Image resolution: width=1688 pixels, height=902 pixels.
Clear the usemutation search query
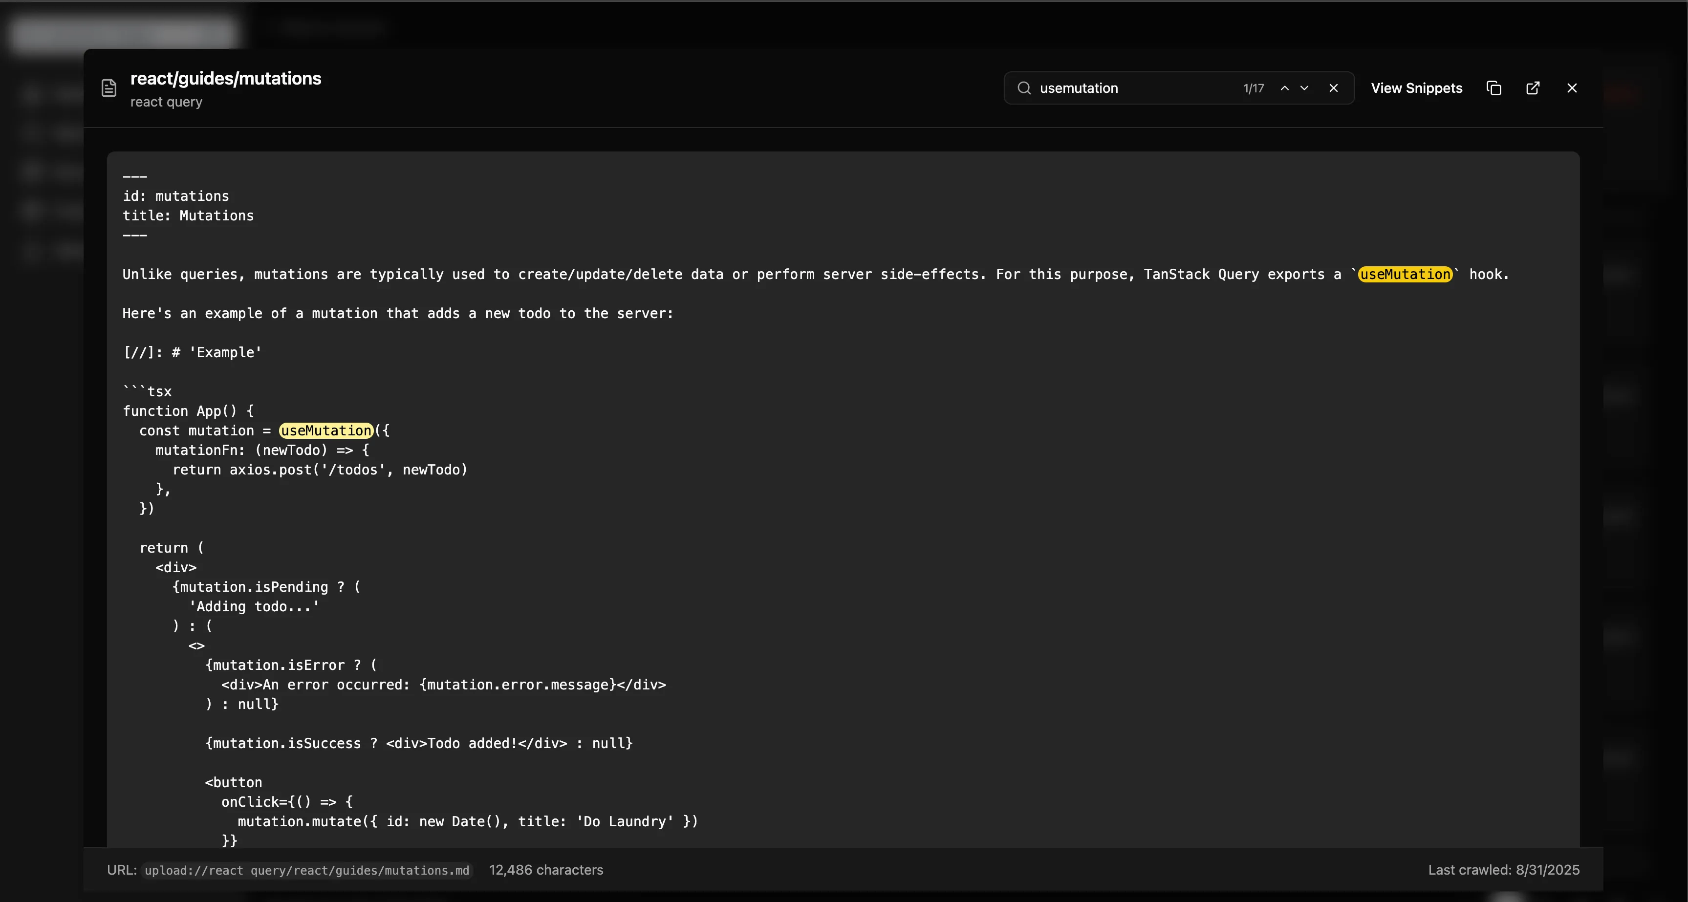(x=1334, y=88)
